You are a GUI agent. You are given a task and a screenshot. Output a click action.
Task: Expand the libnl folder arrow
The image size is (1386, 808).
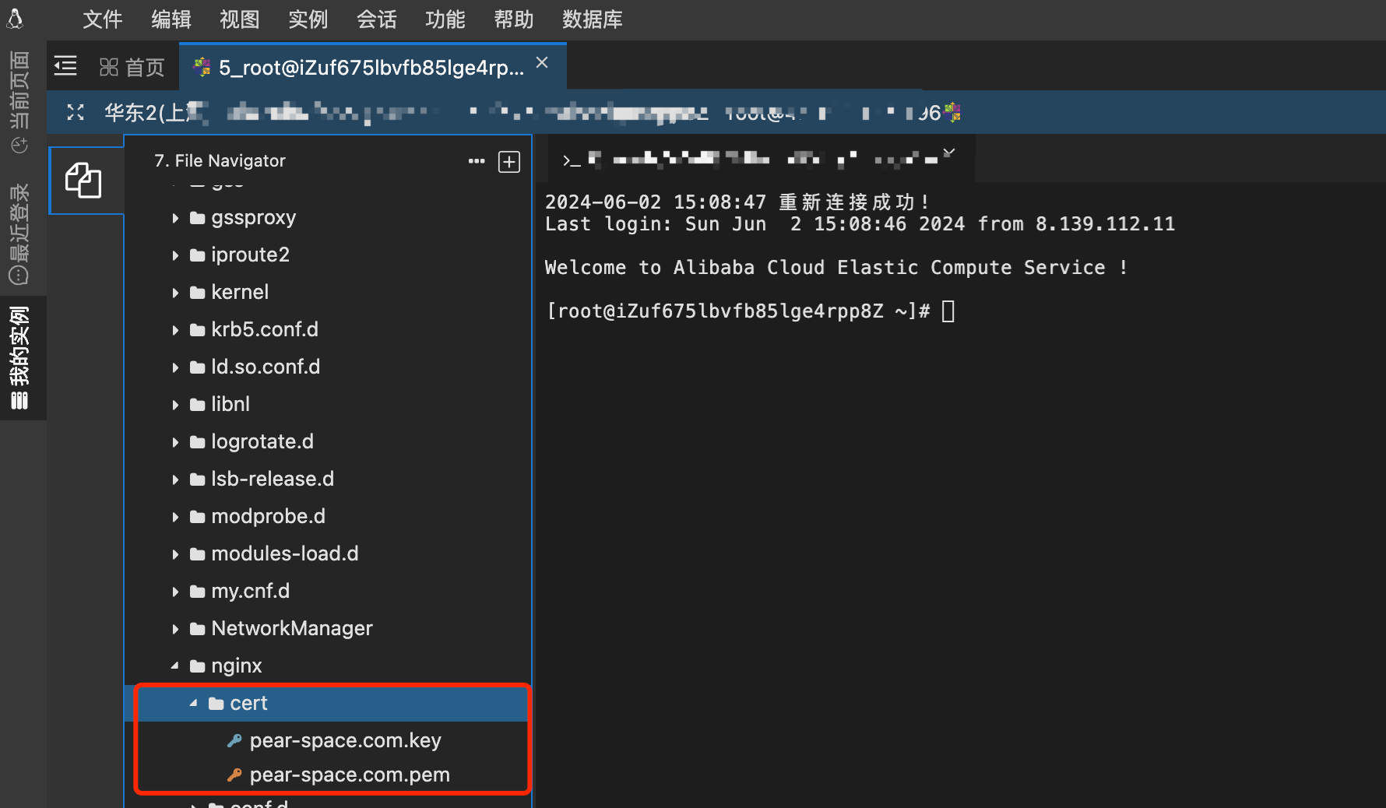pyautogui.click(x=175, y=405)
